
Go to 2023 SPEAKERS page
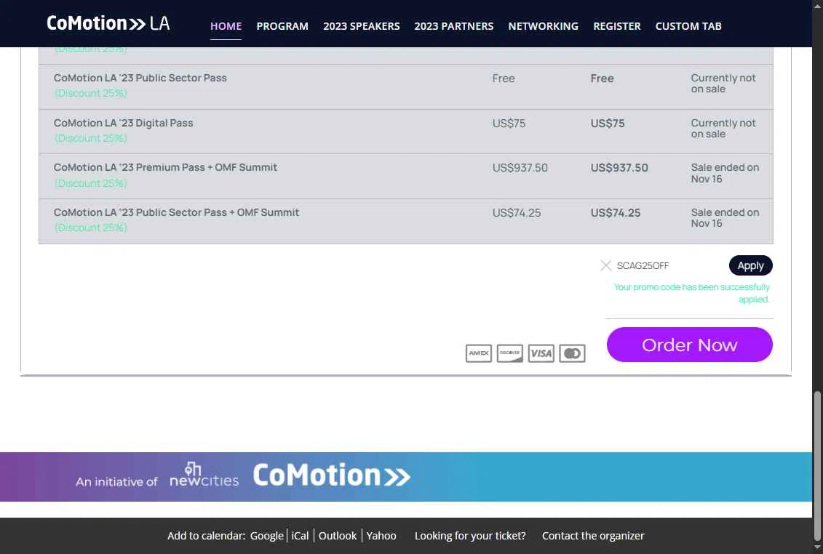tap(361, 26)
